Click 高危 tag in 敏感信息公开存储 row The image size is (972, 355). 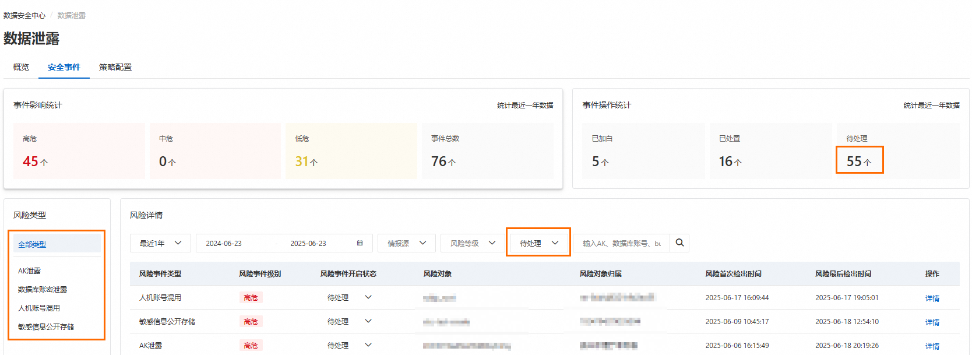click(251, 321)
